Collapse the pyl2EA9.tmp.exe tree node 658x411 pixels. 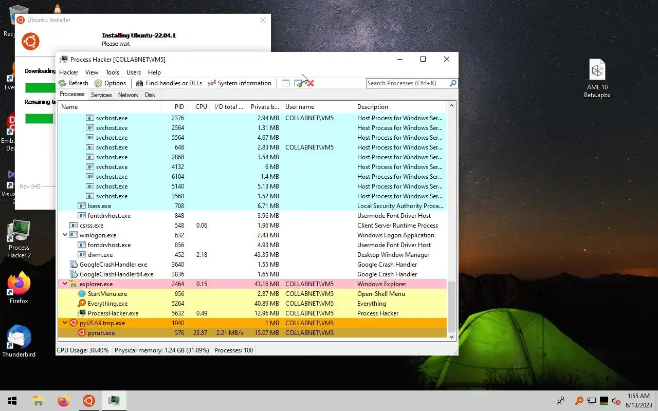[65, 323]
